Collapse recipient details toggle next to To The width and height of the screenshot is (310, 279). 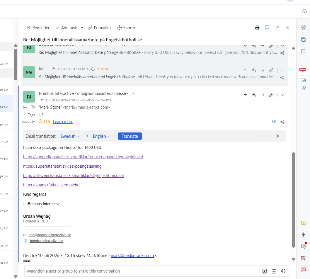pos(25,107)
